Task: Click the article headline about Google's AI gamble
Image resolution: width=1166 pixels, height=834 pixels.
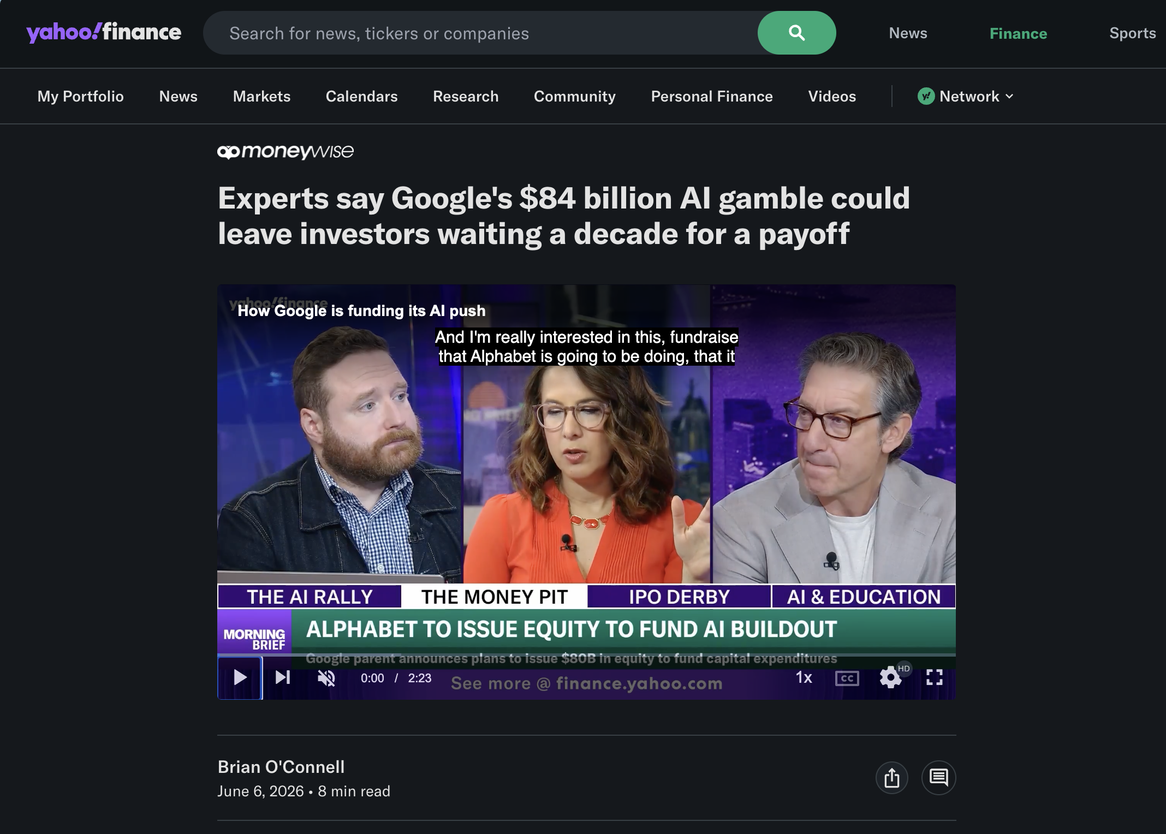Action: pos(564,216)
